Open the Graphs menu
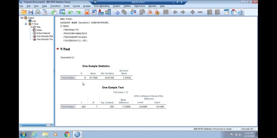Viewport: 277px width, 138px height. (x=116, y=6)
